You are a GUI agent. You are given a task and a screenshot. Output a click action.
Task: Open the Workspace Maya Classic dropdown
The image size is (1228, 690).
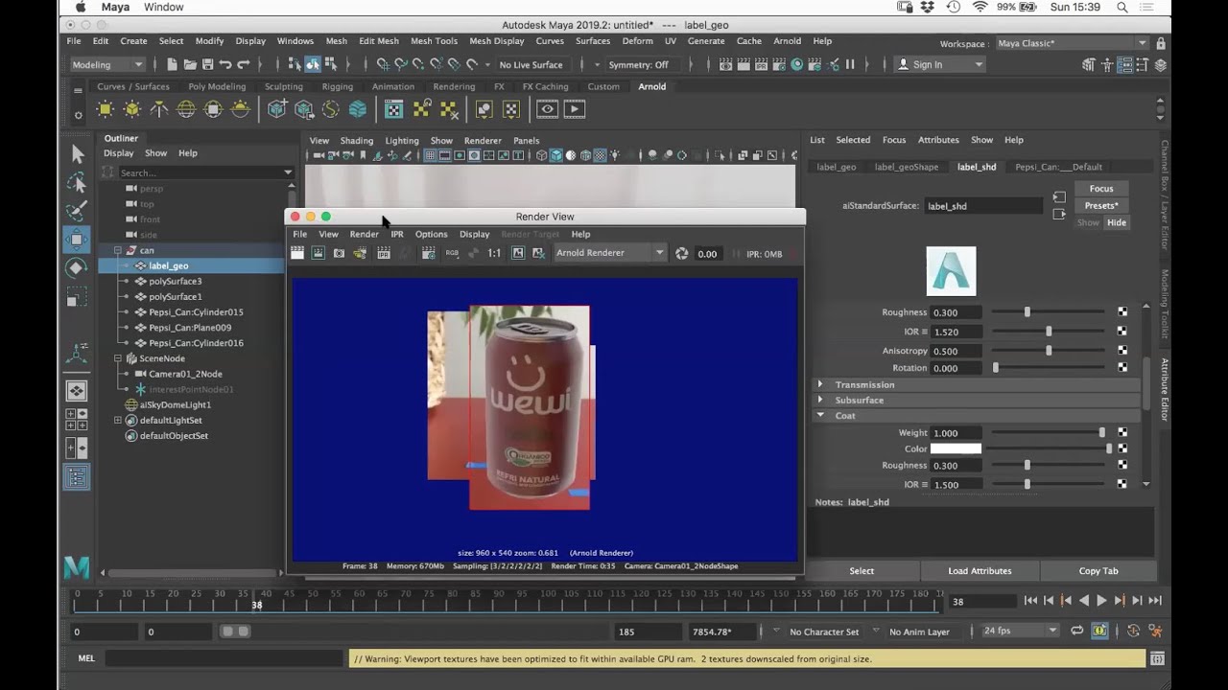coord(1072,43)
